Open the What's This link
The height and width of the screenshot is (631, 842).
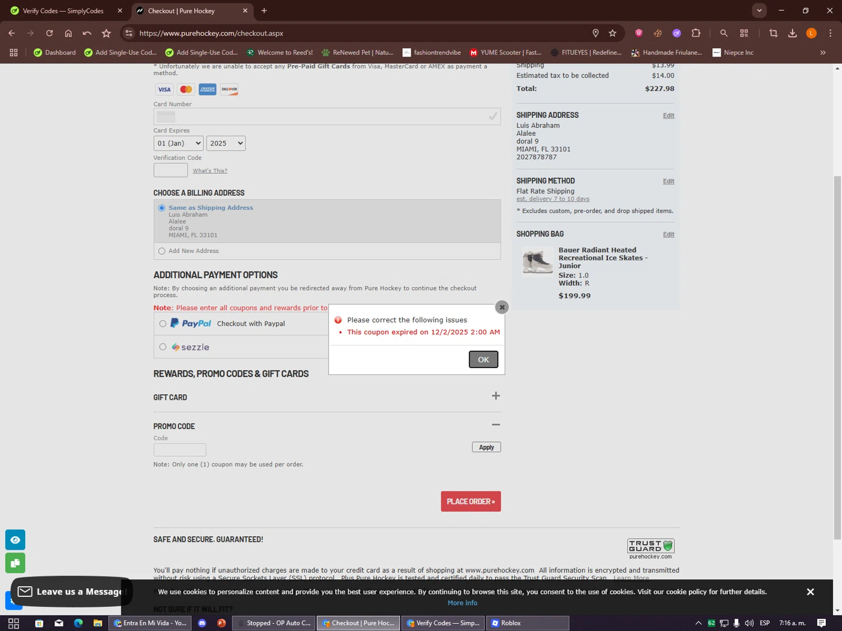tap(210, 171)
